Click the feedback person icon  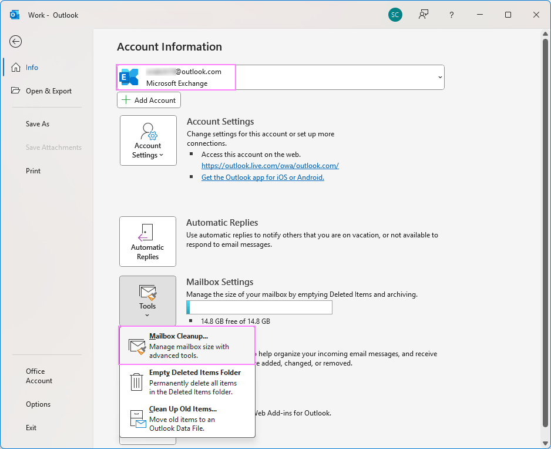click(424, 15)
